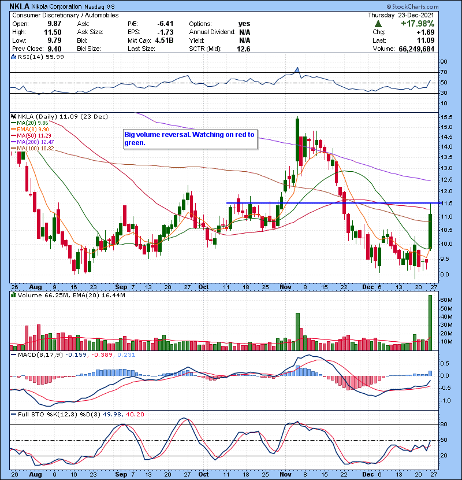Click the large green candle for 23 Dec

point(430,231)
